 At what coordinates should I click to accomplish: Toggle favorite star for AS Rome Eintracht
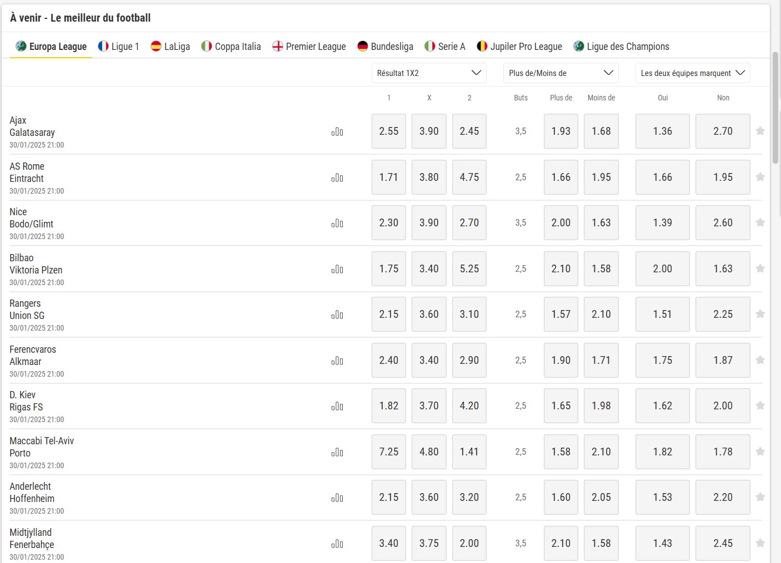click(760, 177)
